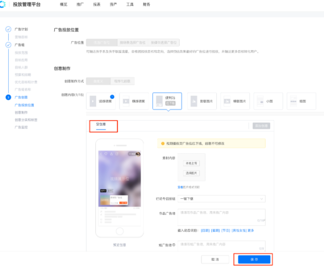Click 选择图片 button in material area
Image resolution: width=324 pixels, height=266 pixels.
pyautogui.click(x=192, y=173)
